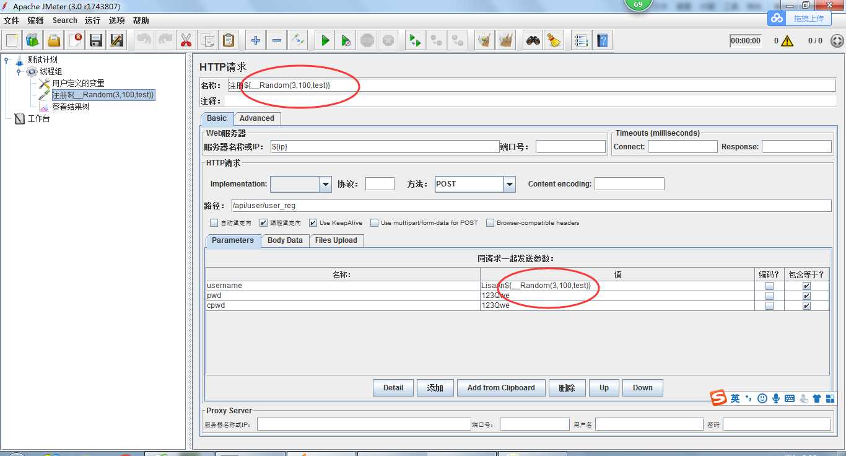Toggle the Use KeepAlive checkbox
The height and width of the screenshot is (456, 846).
pyautogui.click(x=313, y=222)
